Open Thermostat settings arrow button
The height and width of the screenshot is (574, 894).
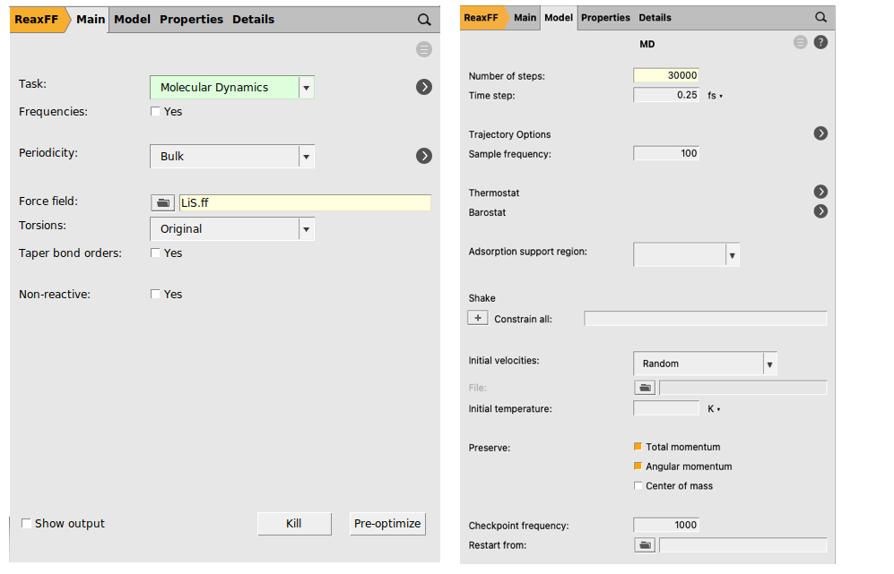(820, 192)
